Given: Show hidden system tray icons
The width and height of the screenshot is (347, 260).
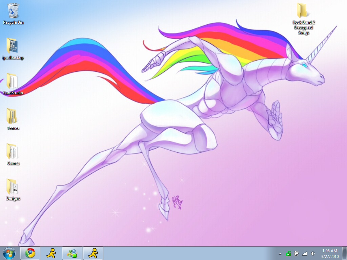Looking at the screenshot, I should point(280,254).
